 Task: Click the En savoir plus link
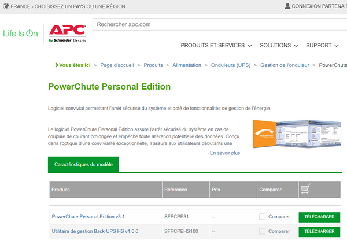(225, 153)
